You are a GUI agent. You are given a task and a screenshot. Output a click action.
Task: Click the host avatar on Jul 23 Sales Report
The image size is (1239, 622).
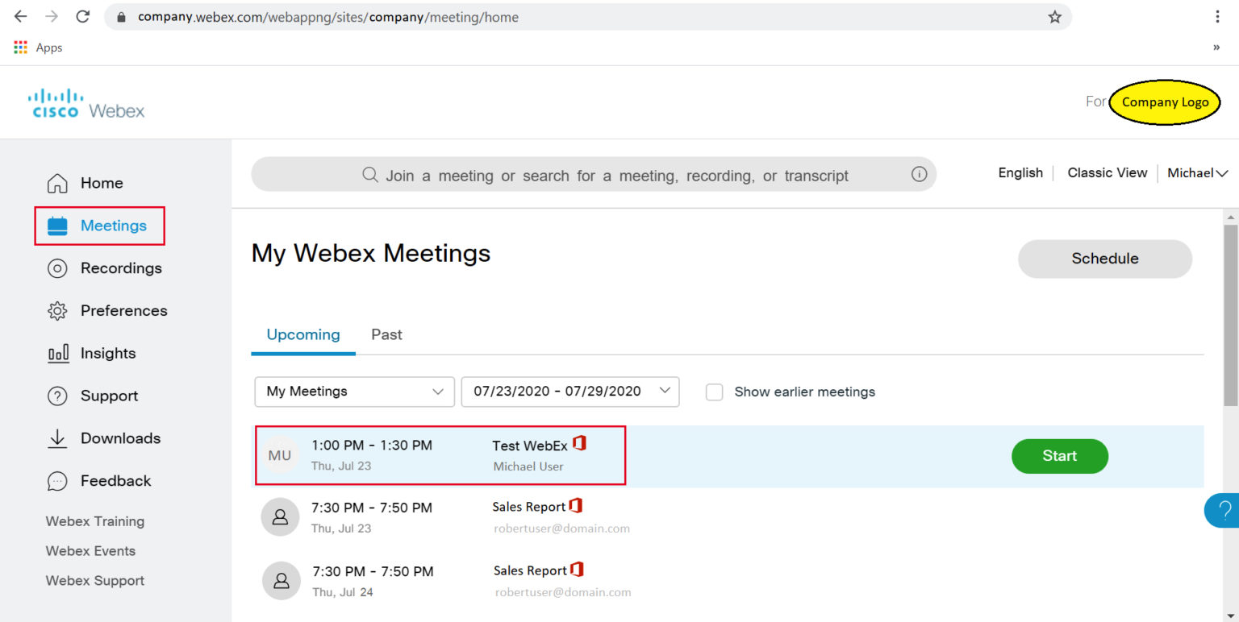pos(281,517)
